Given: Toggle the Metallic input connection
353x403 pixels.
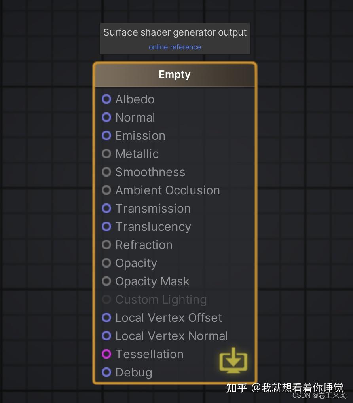Looking at the screenshot, I should (x=106, y=154).
